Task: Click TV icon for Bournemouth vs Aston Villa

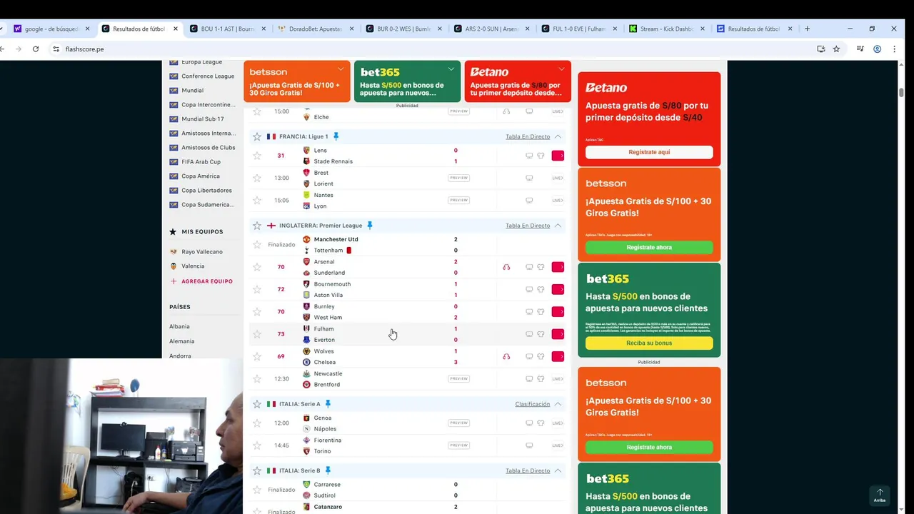Action: tap(529, 289)
